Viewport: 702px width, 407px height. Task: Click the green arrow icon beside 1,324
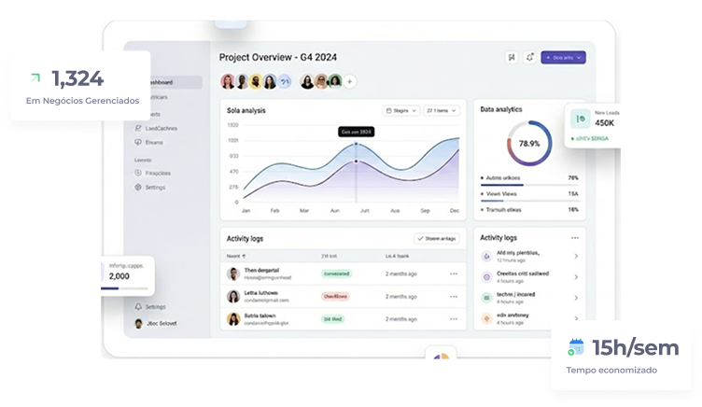(x=35, y=77)
